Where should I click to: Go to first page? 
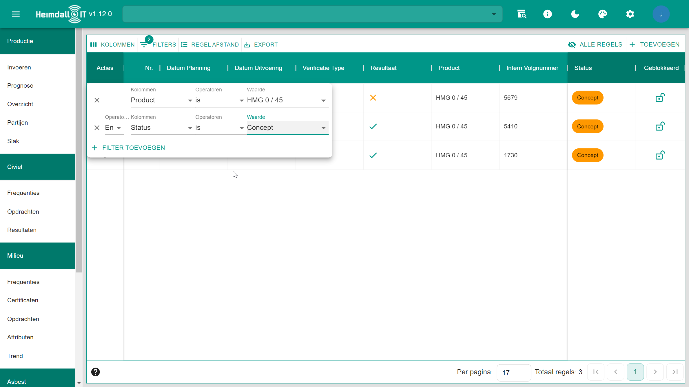point(596,372)
